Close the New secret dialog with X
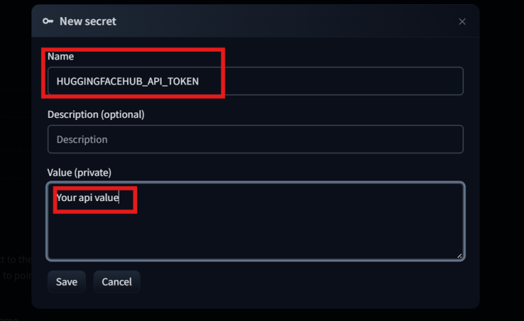This screenshot has width=524, height=321. tap(462, 22)
